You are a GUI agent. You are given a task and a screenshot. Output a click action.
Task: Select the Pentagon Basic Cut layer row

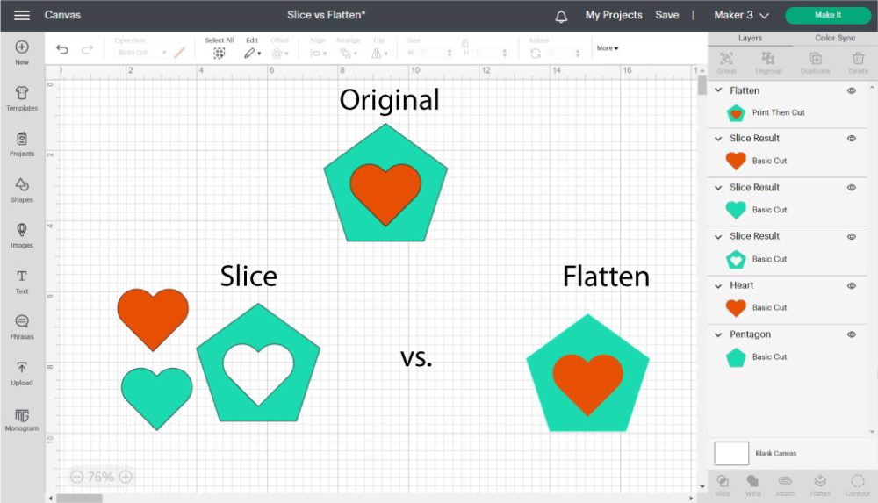pos(788,357)
